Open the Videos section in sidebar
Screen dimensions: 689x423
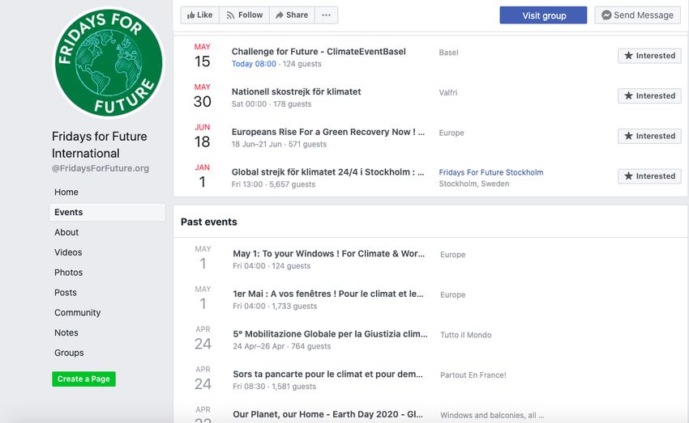68,252
